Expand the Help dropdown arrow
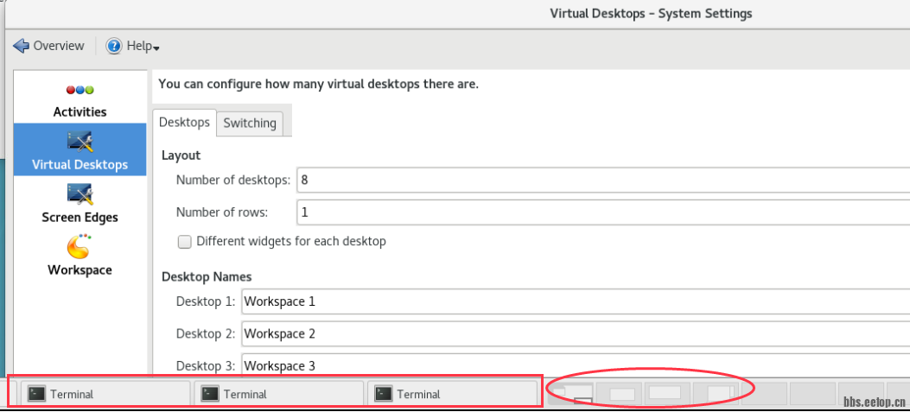 156,48
